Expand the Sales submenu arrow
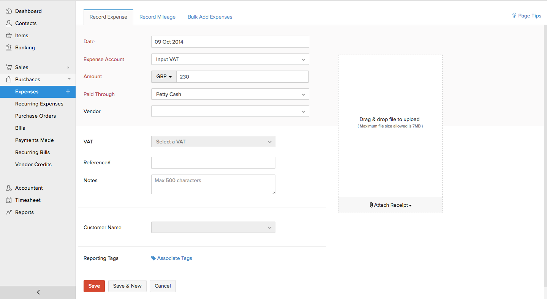Viewport: 547px width, 299px height. point(68,68)
